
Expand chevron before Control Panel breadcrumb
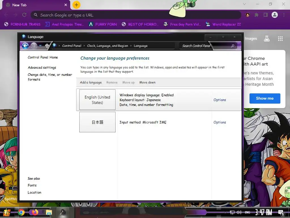59,46
